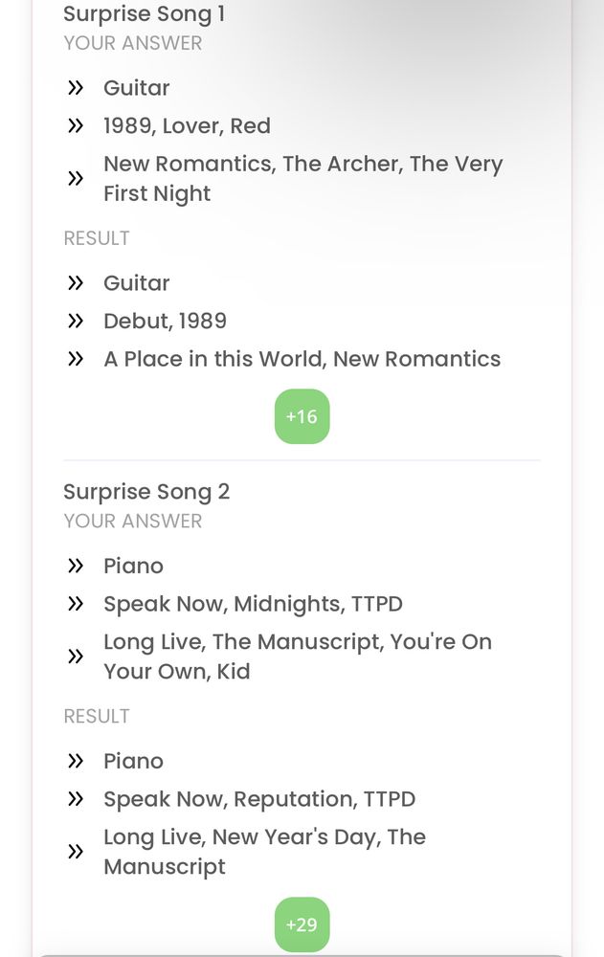Click the Debut, 1989 result text

point(165,321)
